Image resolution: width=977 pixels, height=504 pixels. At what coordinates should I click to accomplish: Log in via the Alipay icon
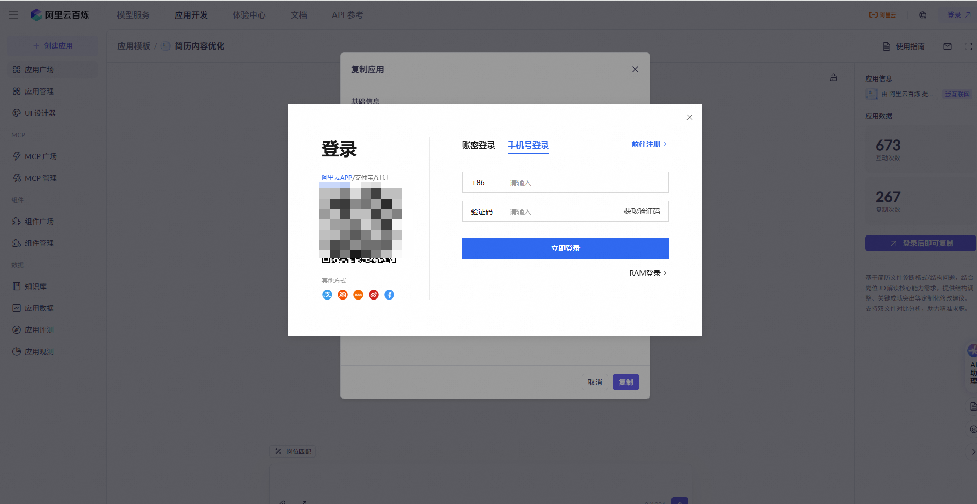click(327, 294)
